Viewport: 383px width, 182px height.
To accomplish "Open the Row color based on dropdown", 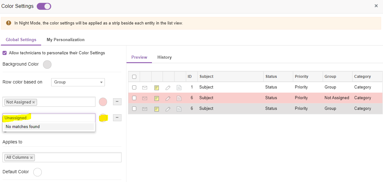I will tap(78, 82).
